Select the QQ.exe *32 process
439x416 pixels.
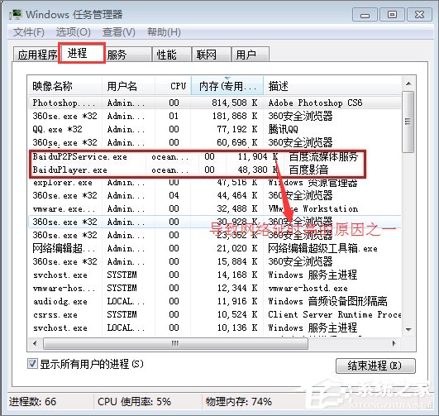pyautogui.click(x=214, y=129)
